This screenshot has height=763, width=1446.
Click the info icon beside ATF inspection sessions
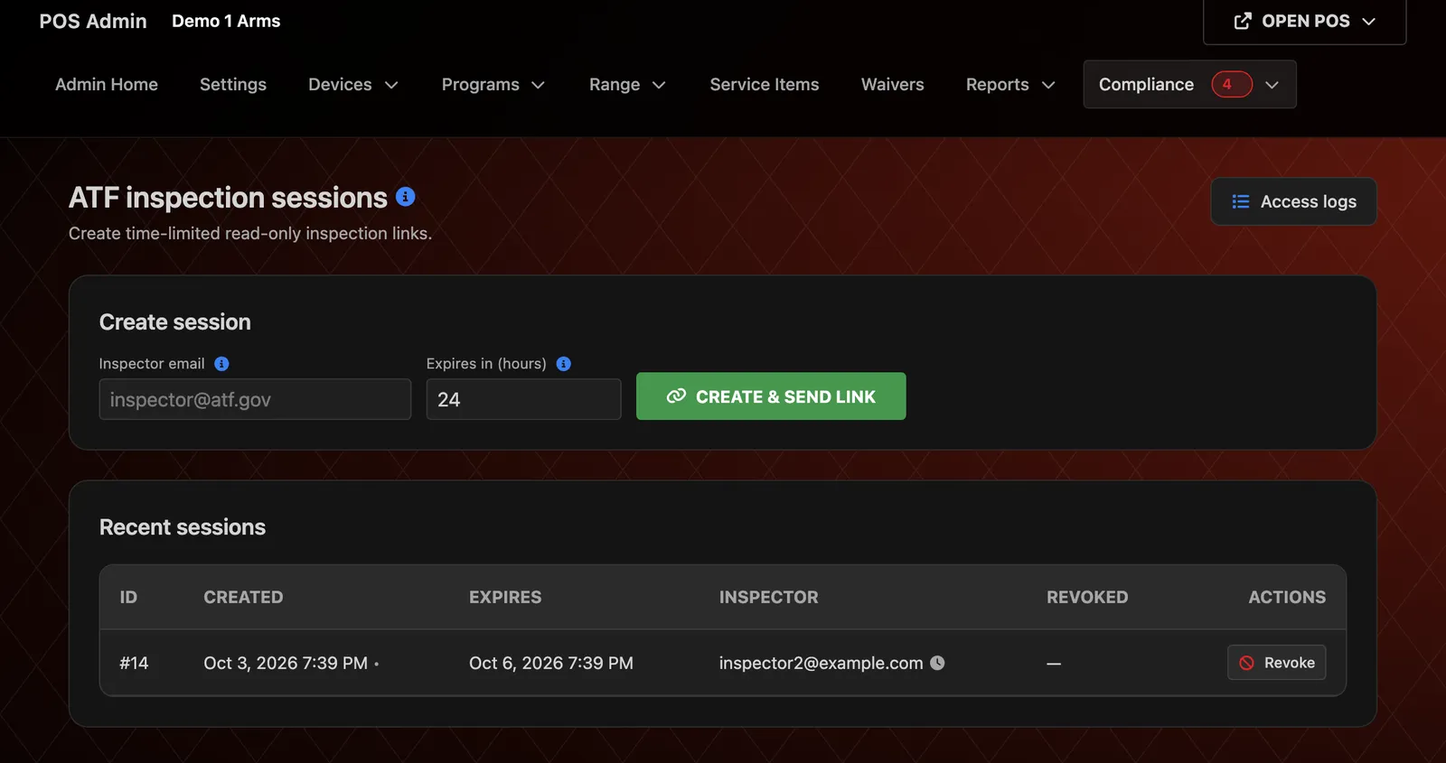406,197
